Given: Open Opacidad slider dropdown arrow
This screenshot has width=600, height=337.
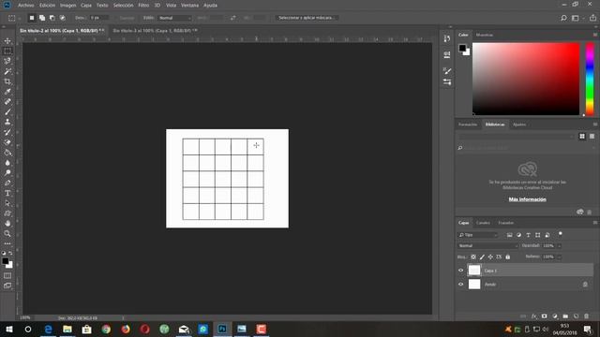Looking at the screenshot, I should [559, 246].
